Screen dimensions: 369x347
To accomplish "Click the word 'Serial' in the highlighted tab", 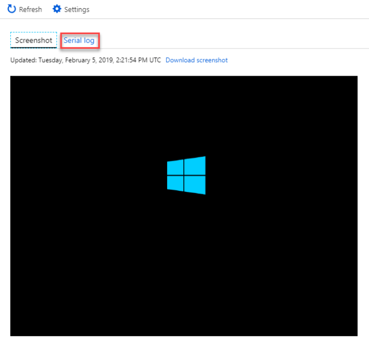I will click(73, 40).
